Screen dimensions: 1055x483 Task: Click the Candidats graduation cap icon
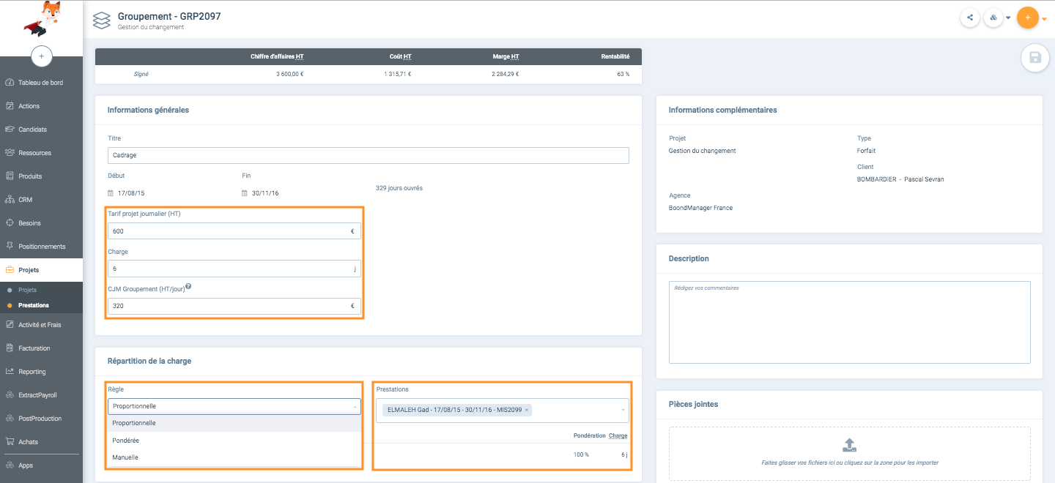[10, 130]
